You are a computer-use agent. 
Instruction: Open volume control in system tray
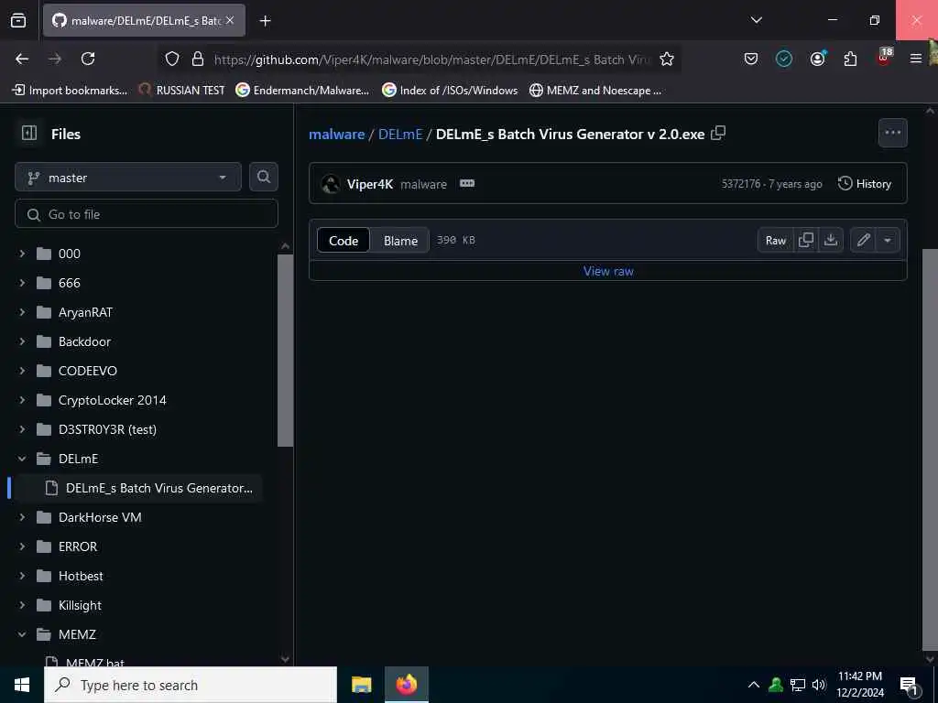coord(819,685)
